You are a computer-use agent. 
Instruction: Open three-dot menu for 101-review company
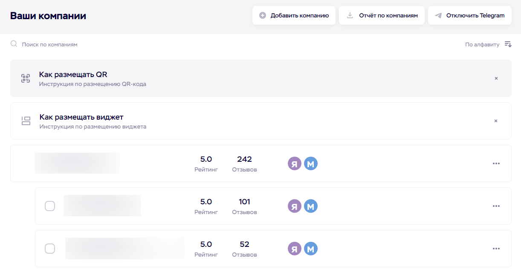point(496,206)
